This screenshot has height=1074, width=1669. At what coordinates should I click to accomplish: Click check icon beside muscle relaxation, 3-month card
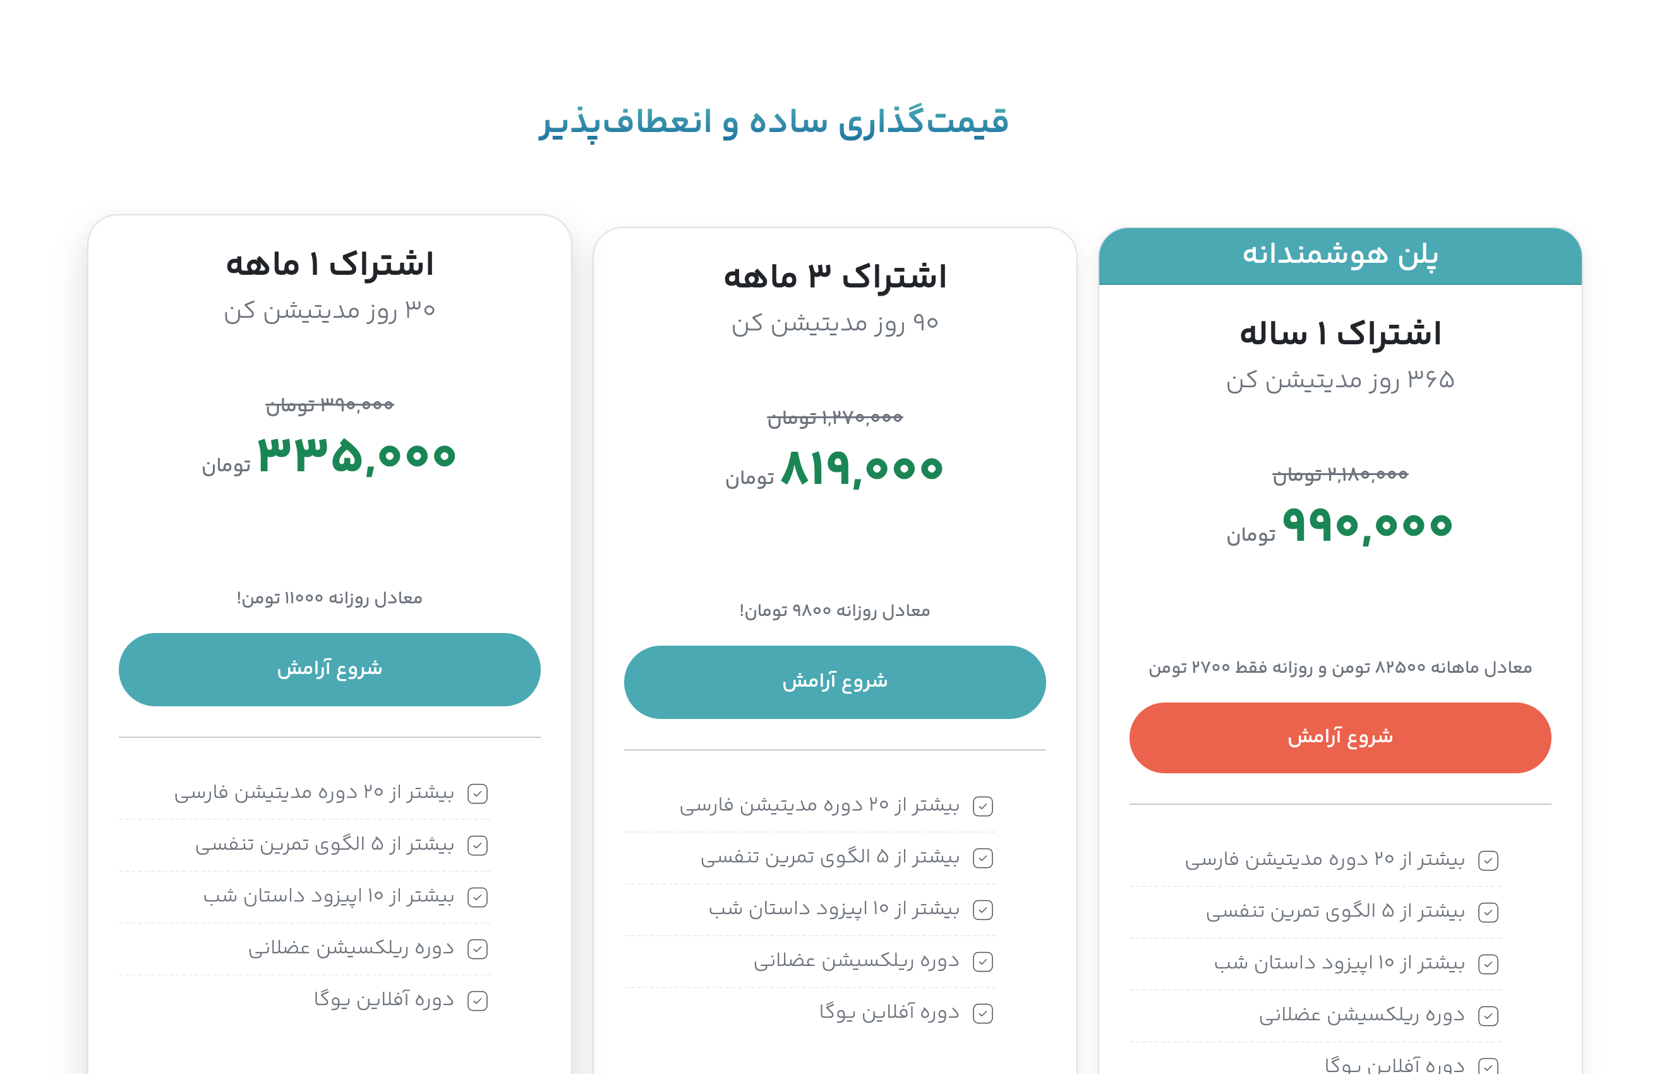983,962
